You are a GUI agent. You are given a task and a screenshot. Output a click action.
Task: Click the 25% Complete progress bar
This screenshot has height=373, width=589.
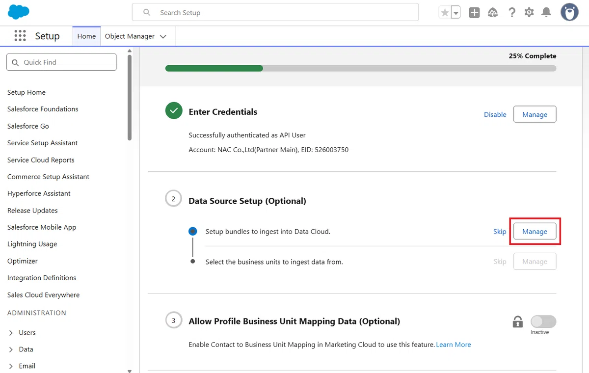pos(361,68)
